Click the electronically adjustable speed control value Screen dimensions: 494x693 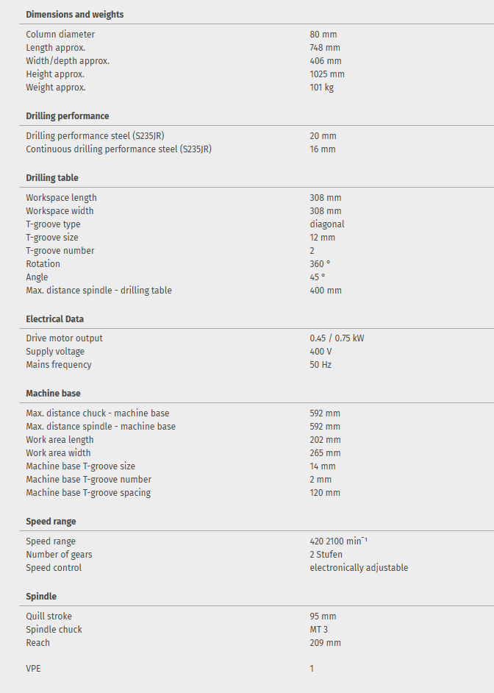359,568
